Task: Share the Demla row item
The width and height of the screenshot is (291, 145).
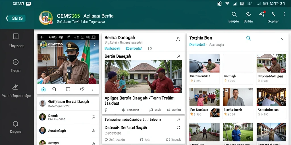Action: [x=94, y=117]
